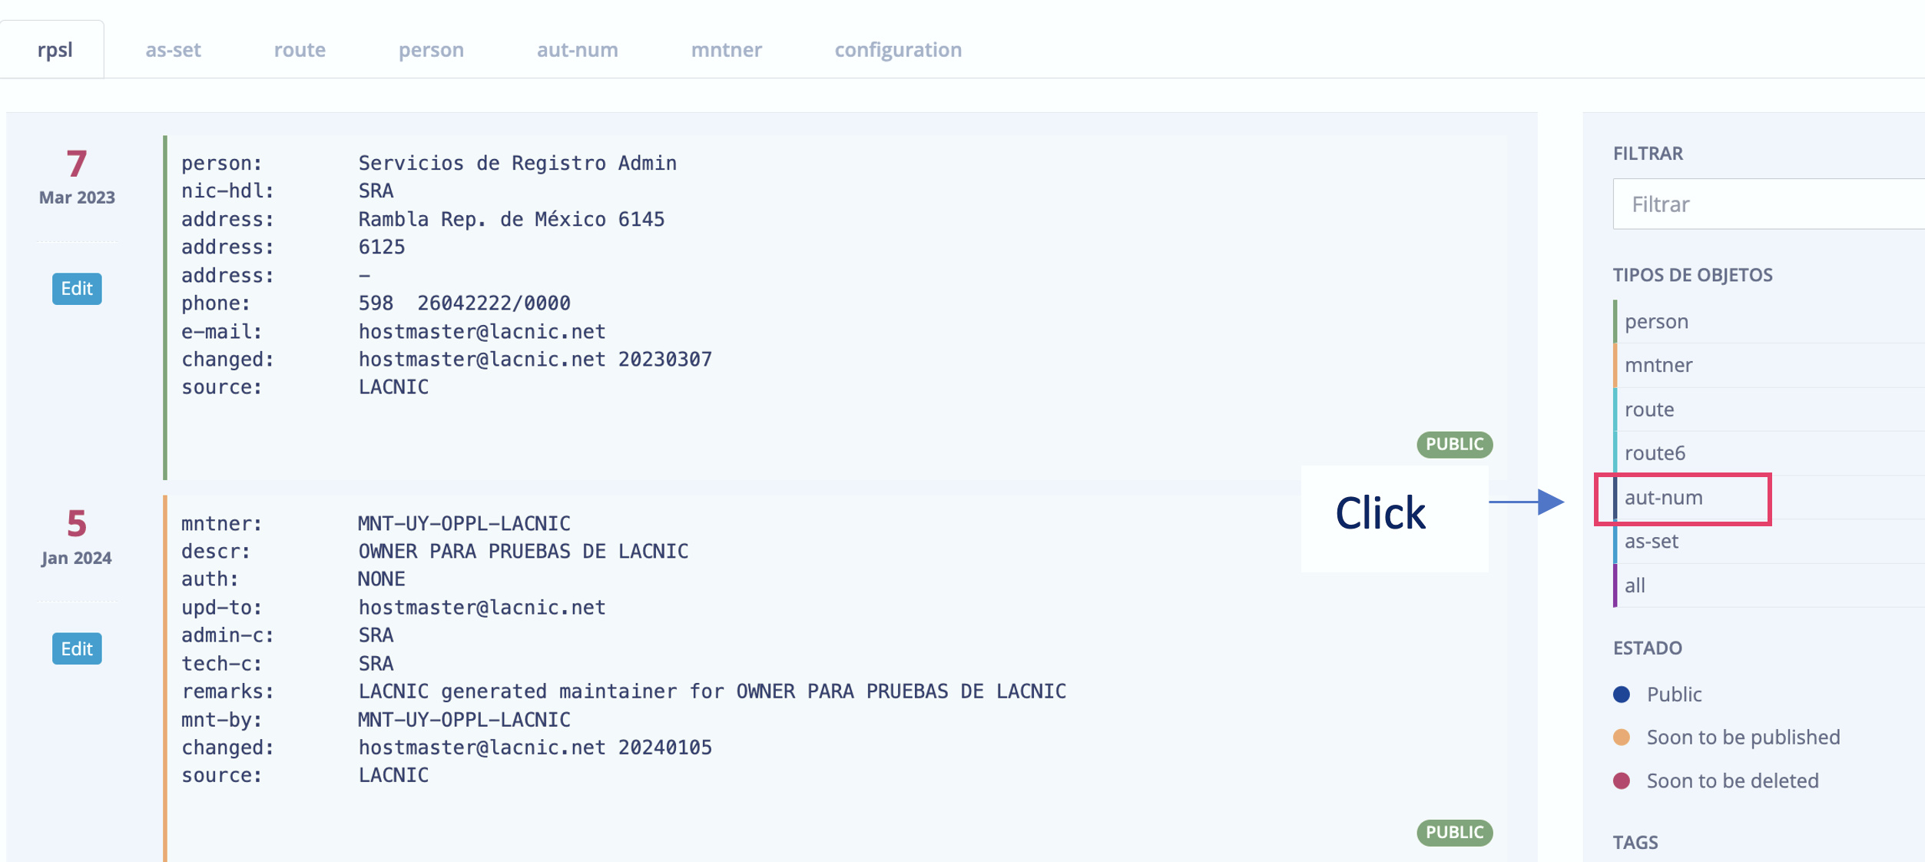
Task: Filter objects by route6 type
Action: [x=1655, y=453]
